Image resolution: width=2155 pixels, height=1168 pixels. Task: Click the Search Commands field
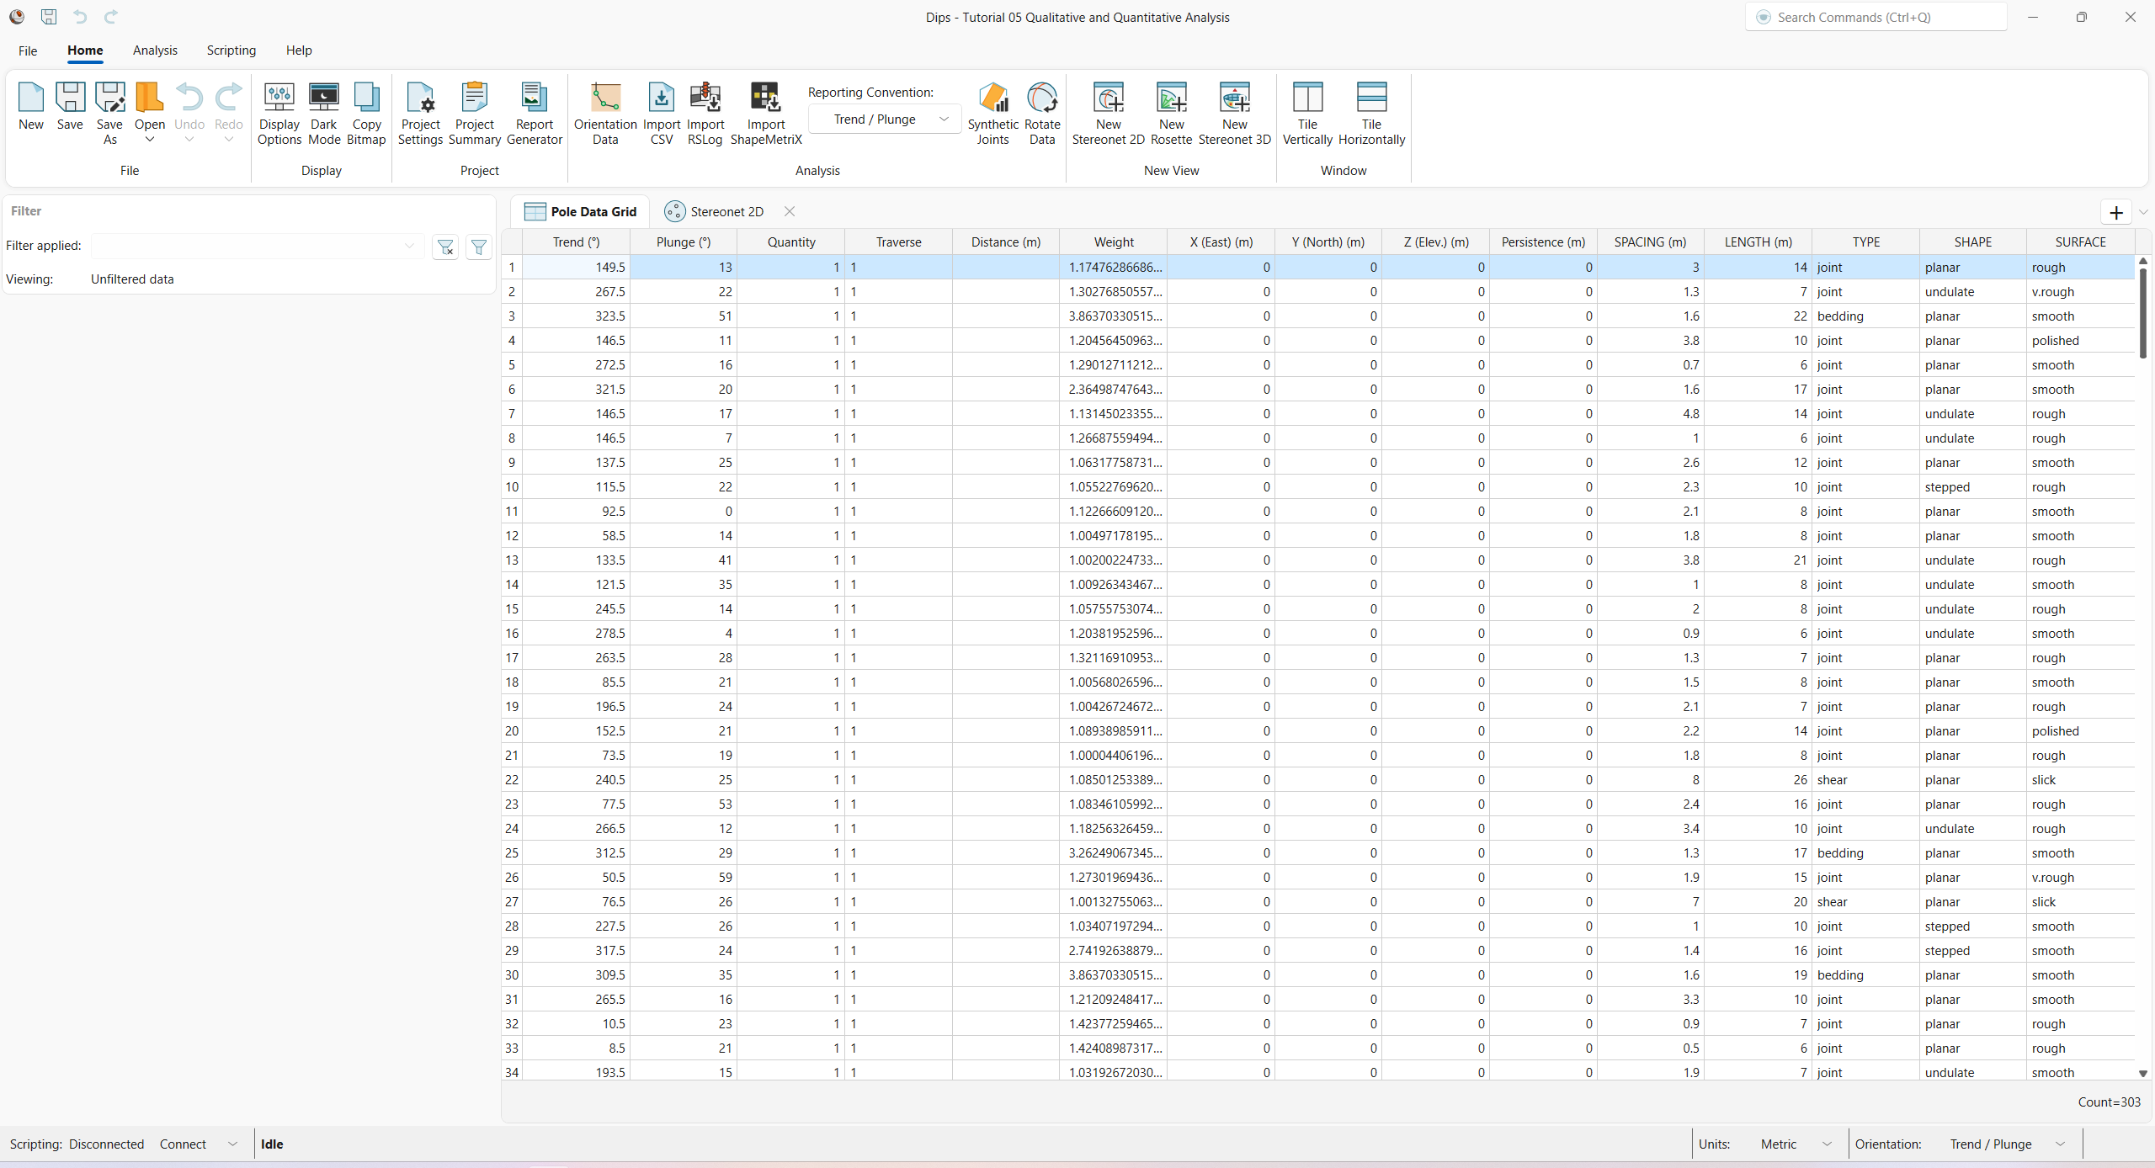click(1876, 17)
